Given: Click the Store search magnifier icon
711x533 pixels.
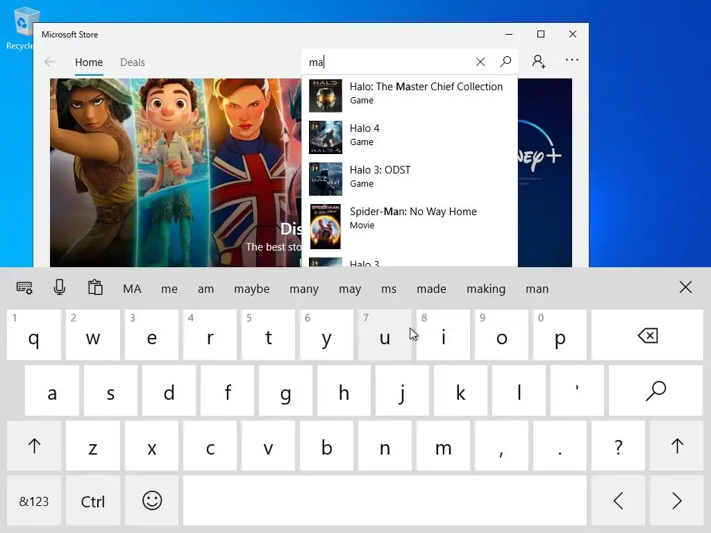Looking at the screenshot, I should pos(505,62).
